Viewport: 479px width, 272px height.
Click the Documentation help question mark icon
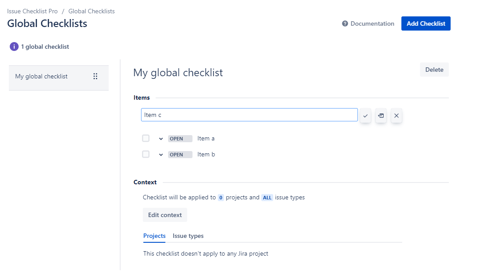(345, 23)
